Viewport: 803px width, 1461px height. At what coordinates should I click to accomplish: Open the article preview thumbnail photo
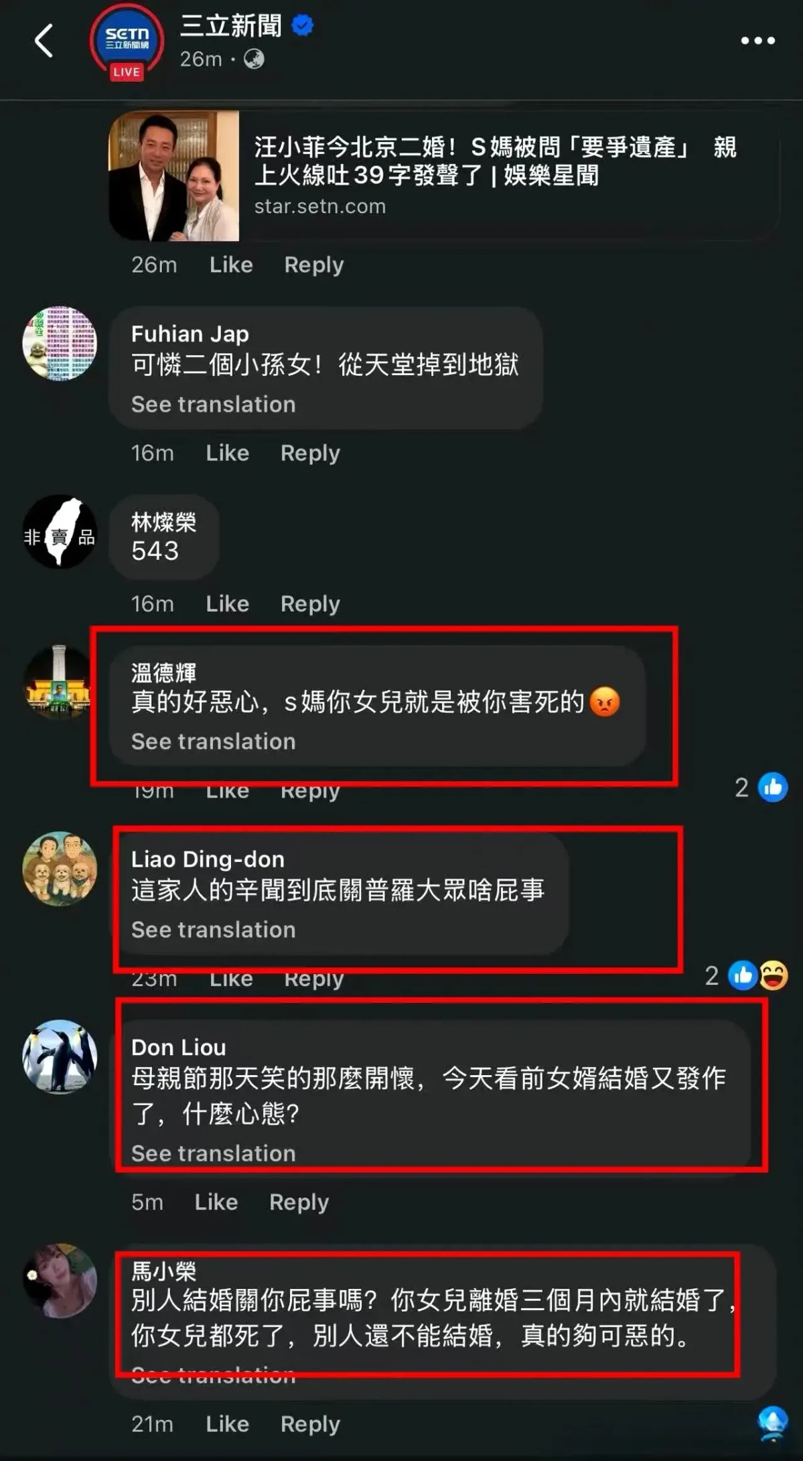tap(174, 176)
